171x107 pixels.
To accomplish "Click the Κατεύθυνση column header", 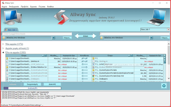I will pos(84,56).
